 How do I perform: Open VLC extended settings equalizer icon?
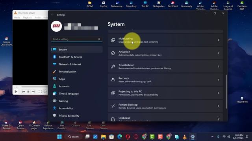tap(45, 92)
